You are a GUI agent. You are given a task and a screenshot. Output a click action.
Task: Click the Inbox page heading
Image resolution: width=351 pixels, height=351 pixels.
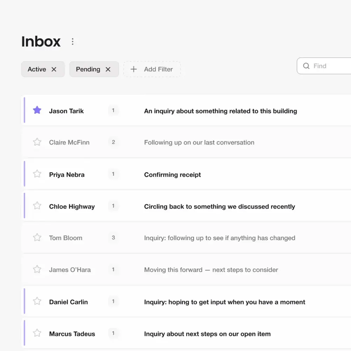pyautogui.click(x=41, y=41)
